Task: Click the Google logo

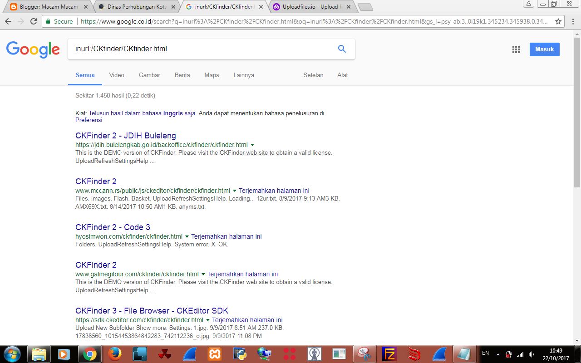Action: pos(33,49)
